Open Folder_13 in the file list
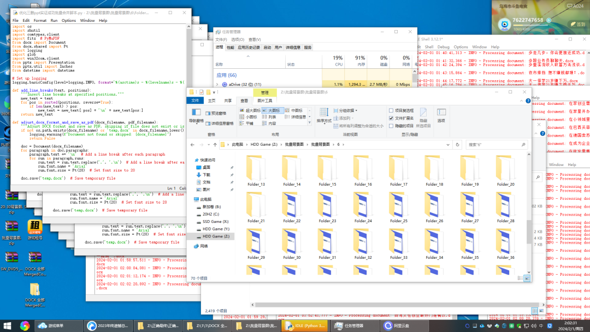590x332 pixels. coord(256,171)
